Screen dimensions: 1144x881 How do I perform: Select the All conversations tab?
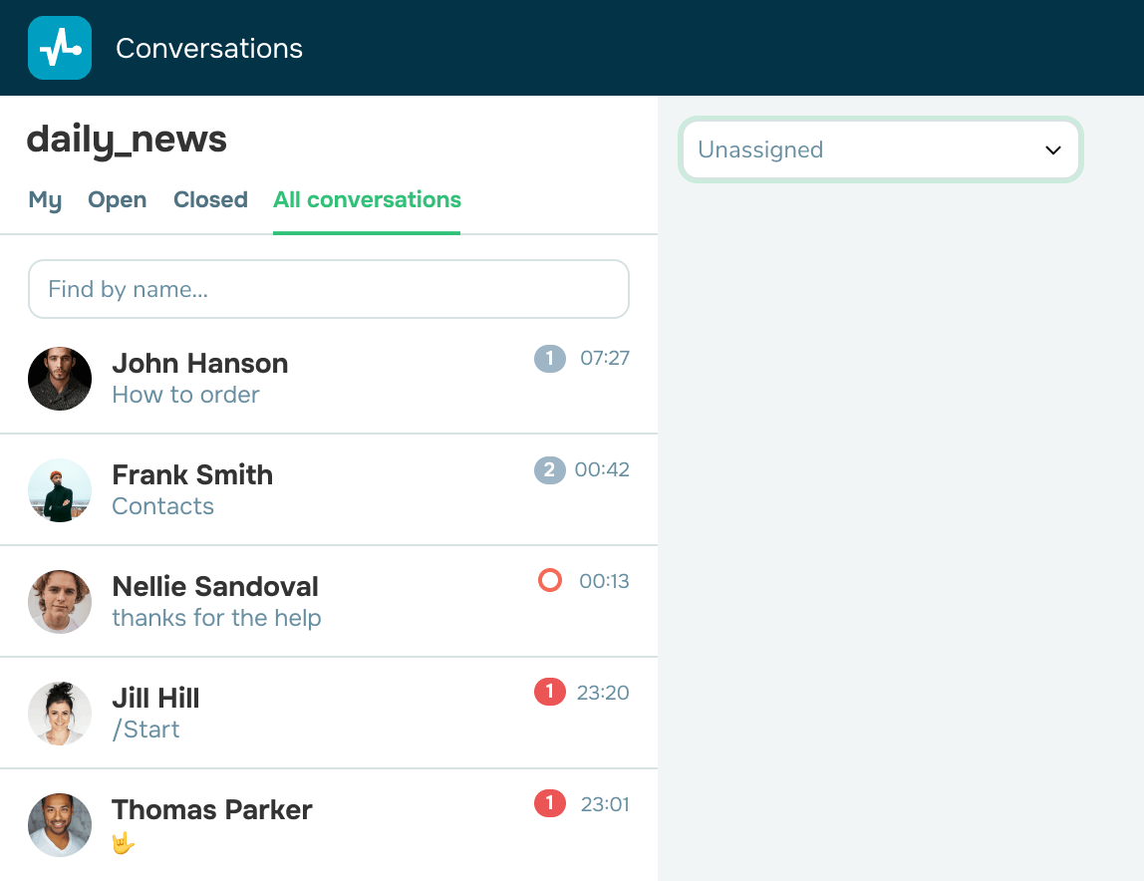tap(367, 200)
